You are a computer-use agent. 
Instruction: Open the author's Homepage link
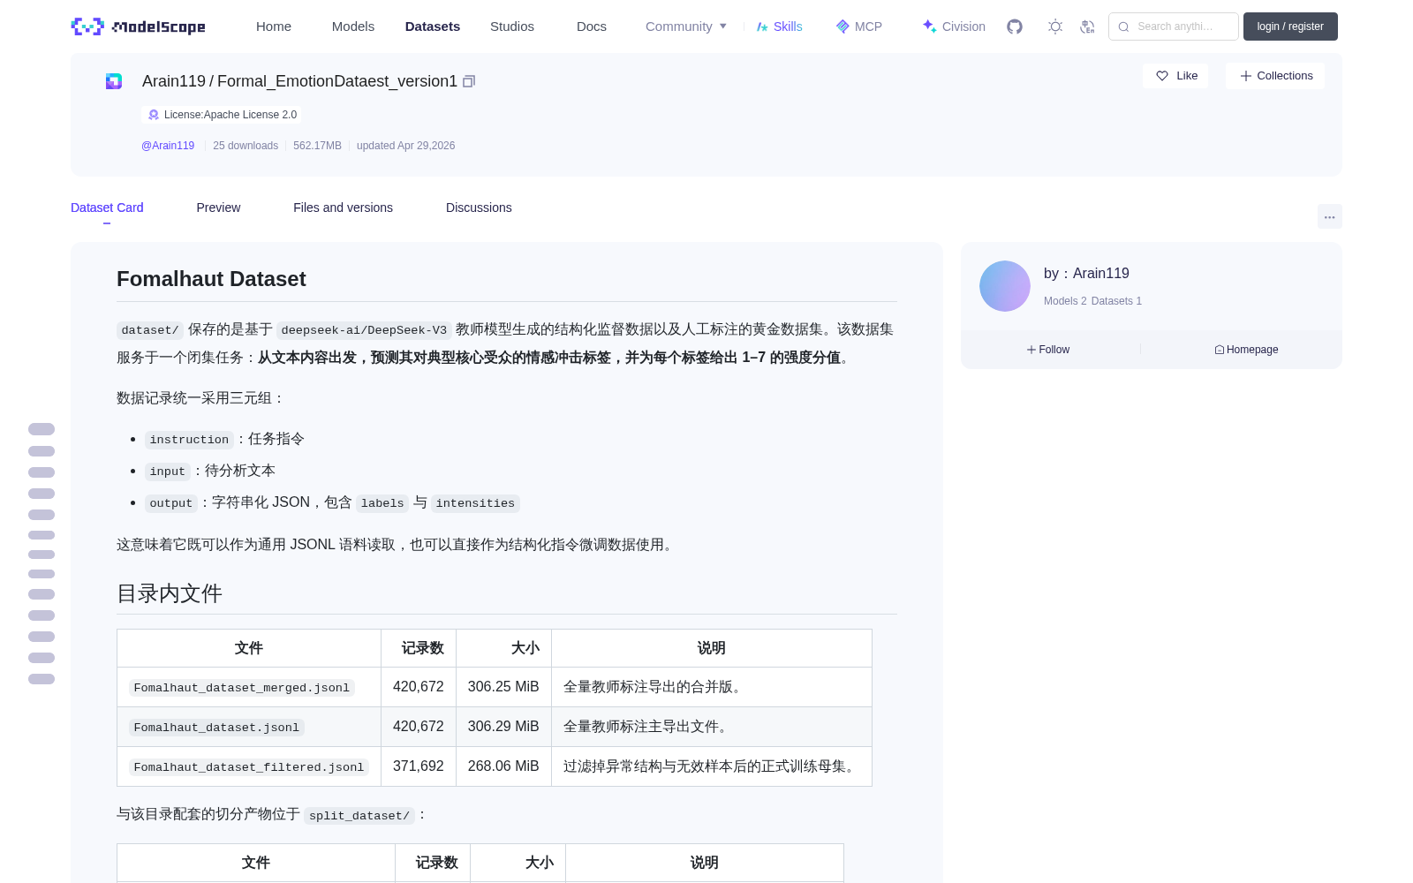[x=1246, y=350]
